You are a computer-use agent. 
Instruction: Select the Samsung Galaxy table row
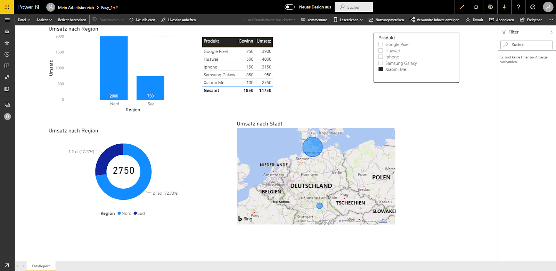coord(237,75)
